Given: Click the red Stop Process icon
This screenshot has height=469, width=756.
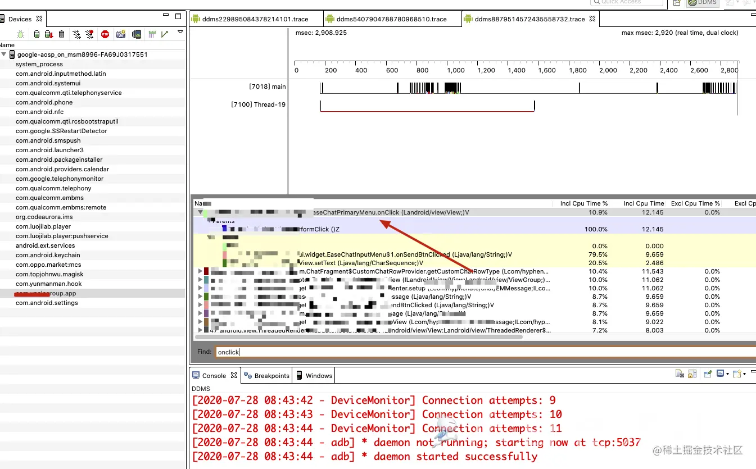Looking at the screenshot, I should pyautogui.click(x=105, y=34).
